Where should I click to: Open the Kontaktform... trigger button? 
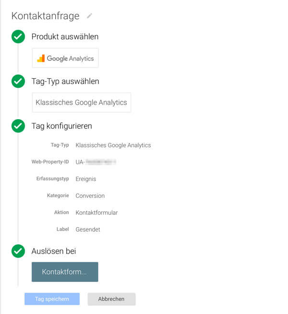pos(65,272)
